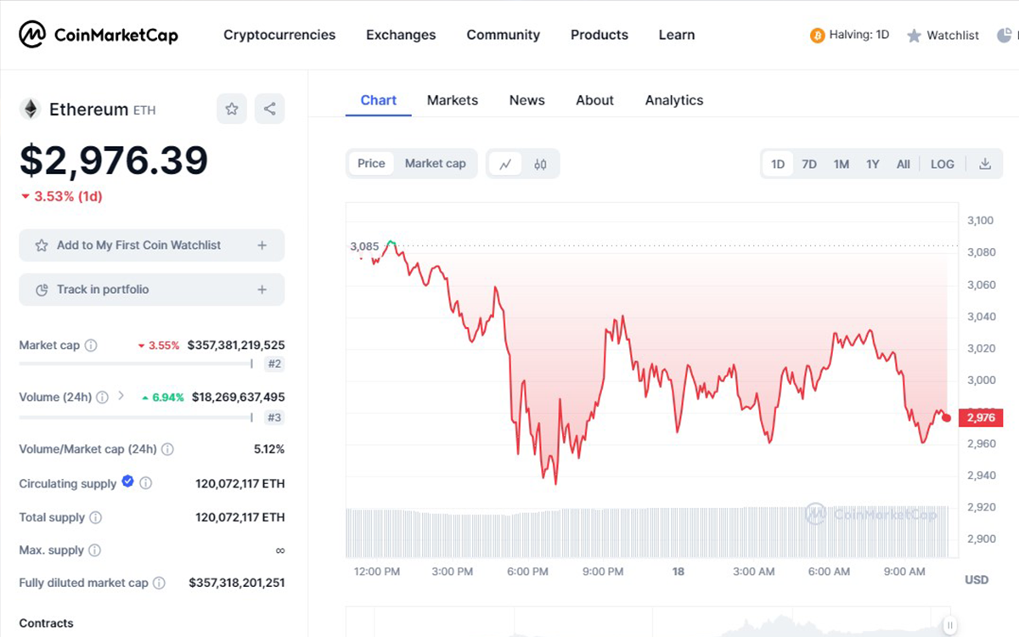This screenshot has height=637, width=1019.
Task: Switch to the Markets tab
Action: click(x=452, y=100)
